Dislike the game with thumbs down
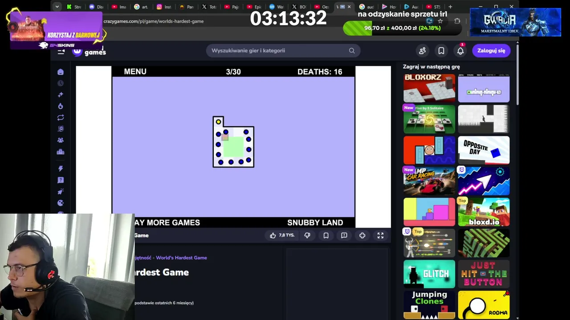The width and height of the screenshot is (570, 320). (x=307, y=236)
